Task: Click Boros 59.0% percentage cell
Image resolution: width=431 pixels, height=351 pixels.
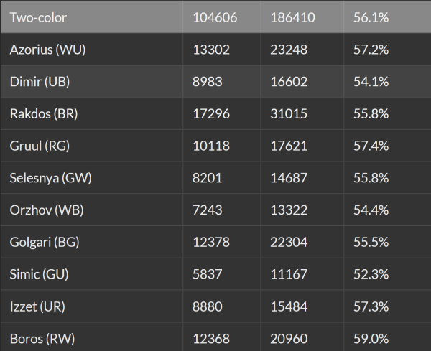Action: [x=371, y=338]
